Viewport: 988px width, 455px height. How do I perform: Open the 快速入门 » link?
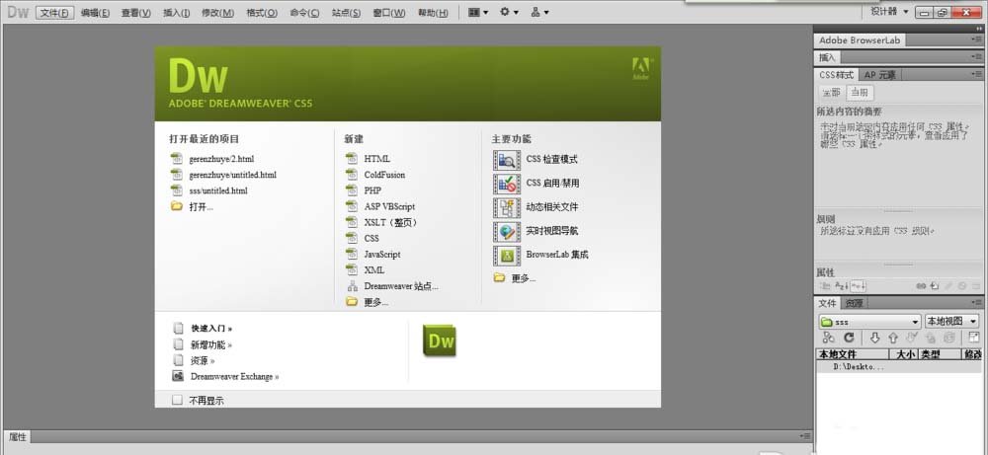pos(211,329)
